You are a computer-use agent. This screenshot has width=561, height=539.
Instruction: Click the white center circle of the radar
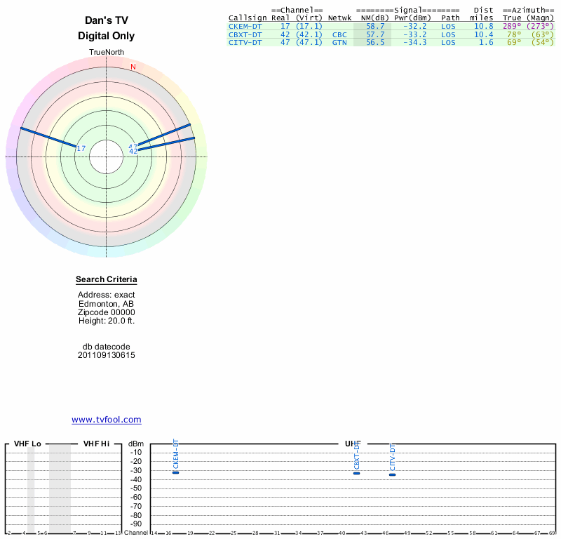(107, 156)
